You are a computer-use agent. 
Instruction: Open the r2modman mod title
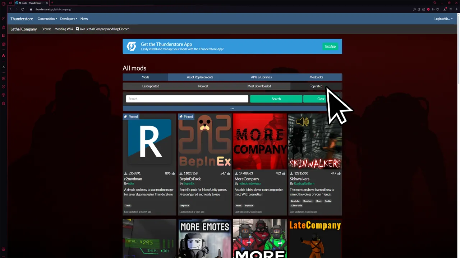point(133,179)
